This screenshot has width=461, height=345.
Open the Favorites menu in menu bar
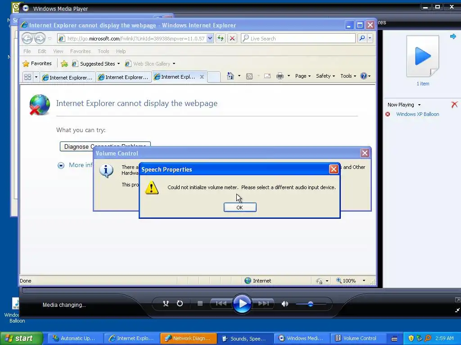(80, 51)
